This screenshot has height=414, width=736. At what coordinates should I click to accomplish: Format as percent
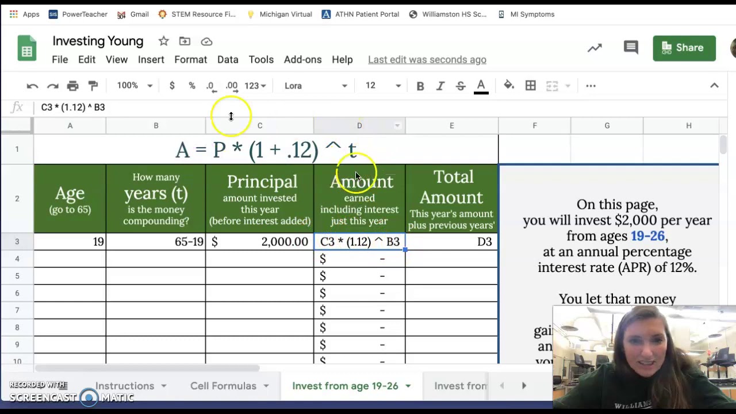coord(192,86)
